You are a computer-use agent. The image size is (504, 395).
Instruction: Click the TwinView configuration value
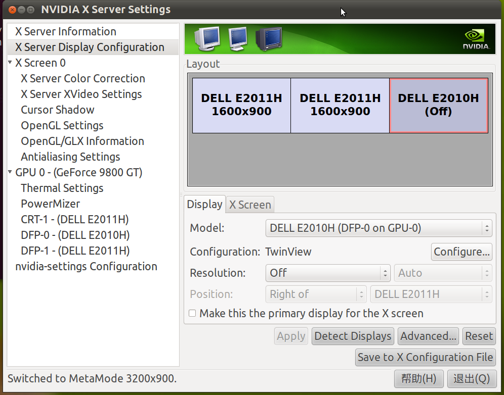pyautogui.click(x=288, y=252)
